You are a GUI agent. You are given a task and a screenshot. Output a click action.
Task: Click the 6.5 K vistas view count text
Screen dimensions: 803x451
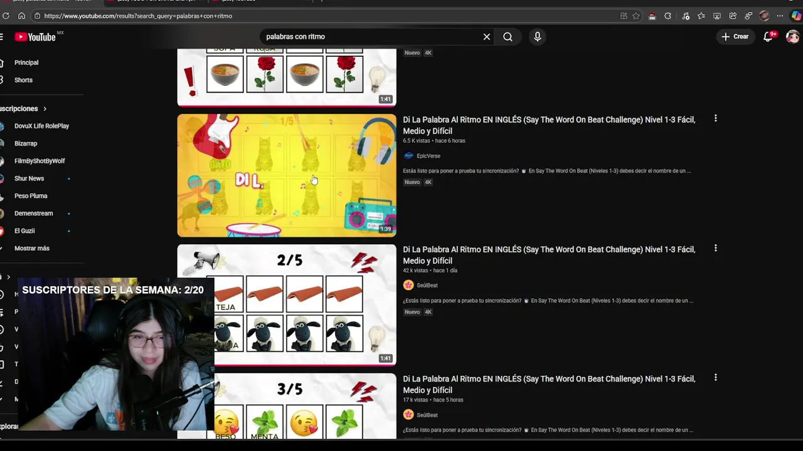tap(417, 141)
